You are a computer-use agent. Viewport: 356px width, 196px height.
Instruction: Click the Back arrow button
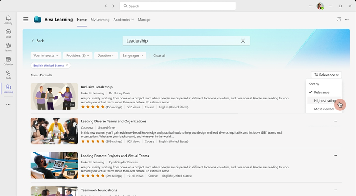38,41
